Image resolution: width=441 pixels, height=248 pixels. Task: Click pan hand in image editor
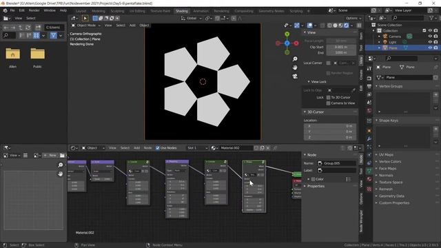pyautogui.click(x=60, y=174)
